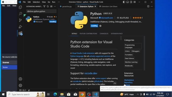Select the Changelog tab
The image size is (172, 97).
pyautogui.click(x=104, y=33)
